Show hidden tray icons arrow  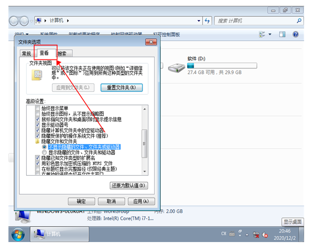pos(247,235)
